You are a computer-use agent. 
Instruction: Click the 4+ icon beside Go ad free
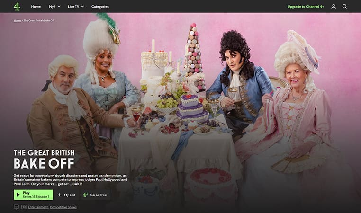point(85,195)
